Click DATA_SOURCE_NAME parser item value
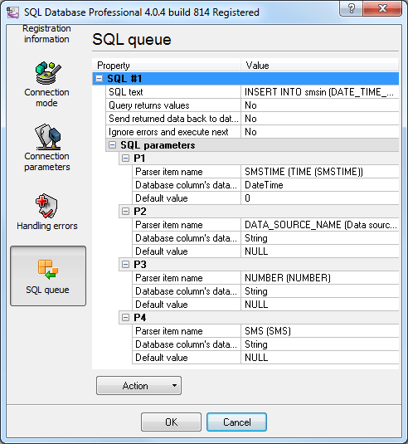 point(320,225)
